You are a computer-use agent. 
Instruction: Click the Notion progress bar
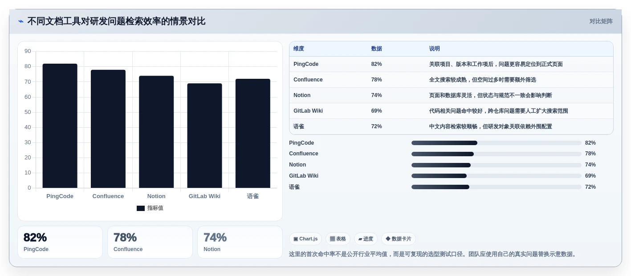(497, 165)
